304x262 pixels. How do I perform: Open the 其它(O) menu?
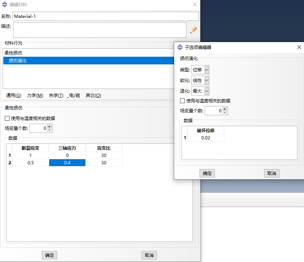pyautogui.click(x=93, y=96)
